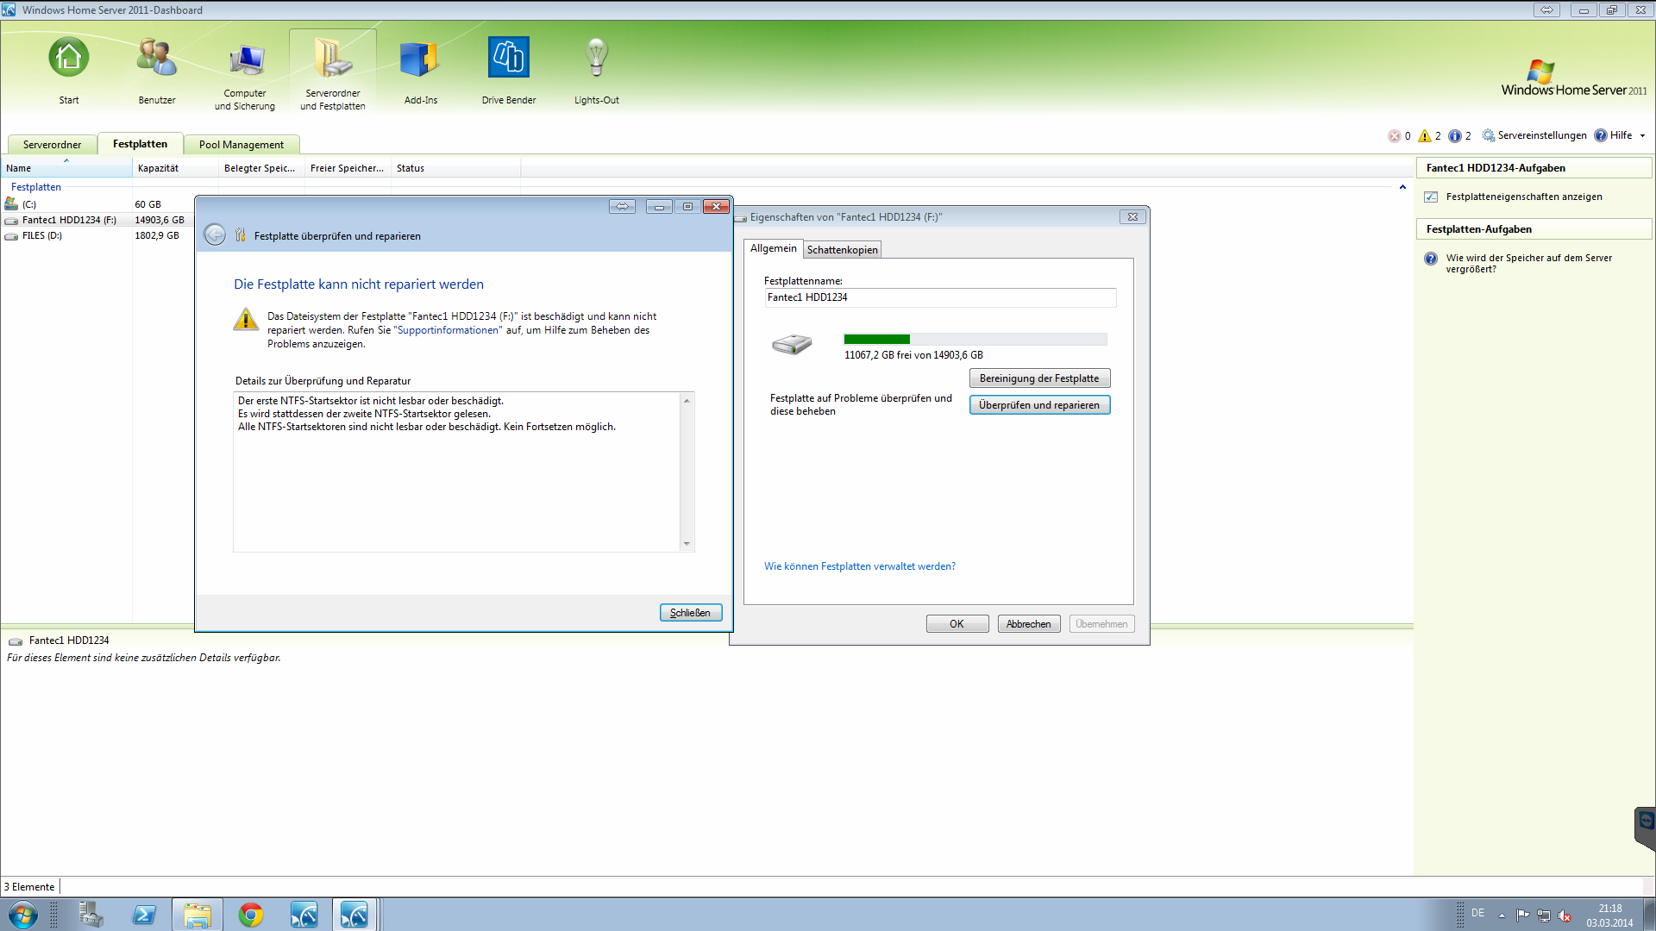Select the FILES (D:) row
Image resolution: width=1656 pixels, height=931 pixels.
coord(97,236)
